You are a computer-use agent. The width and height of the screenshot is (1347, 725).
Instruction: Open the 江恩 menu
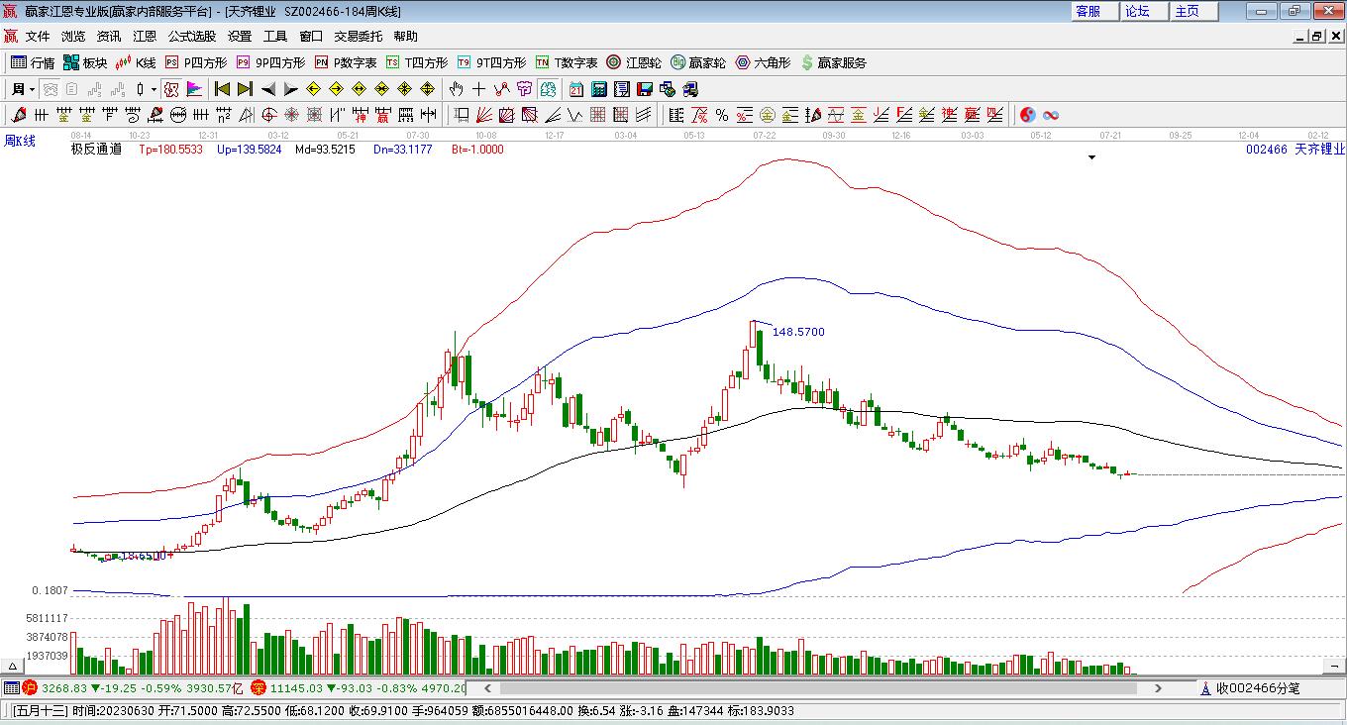tap(145, 36)
